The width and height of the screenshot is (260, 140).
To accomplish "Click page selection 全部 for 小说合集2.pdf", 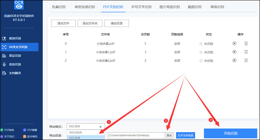I will pos(177,61).
